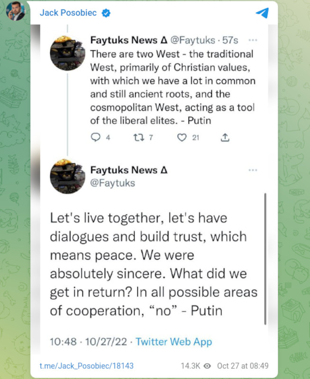
Task: Click the scrollbar beside the second tweet
Action: 264,258
